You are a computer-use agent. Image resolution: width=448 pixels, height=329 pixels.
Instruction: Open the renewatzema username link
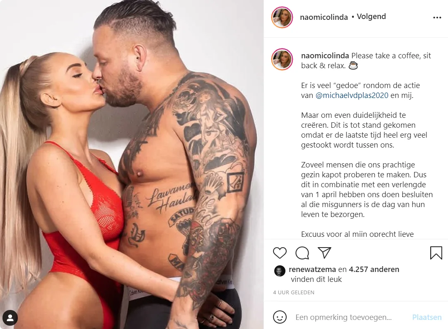312,269
